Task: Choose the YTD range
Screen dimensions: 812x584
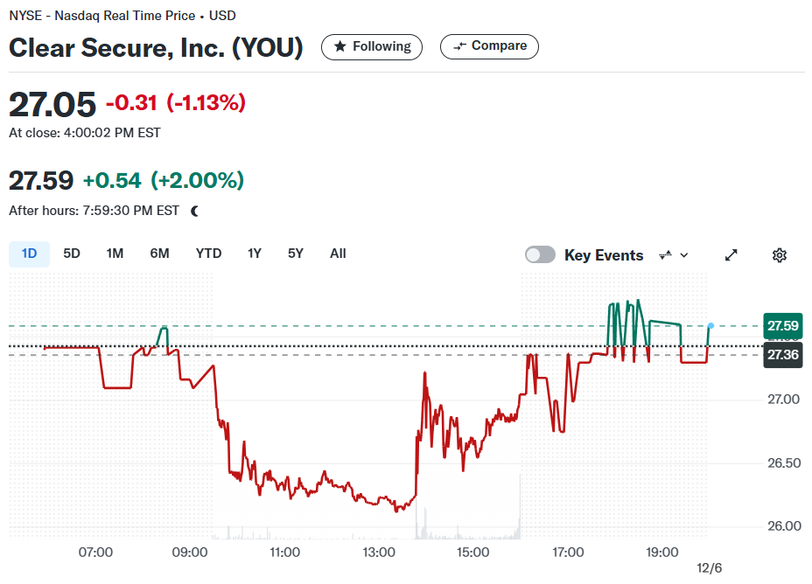Action: (x=208, y=254)
